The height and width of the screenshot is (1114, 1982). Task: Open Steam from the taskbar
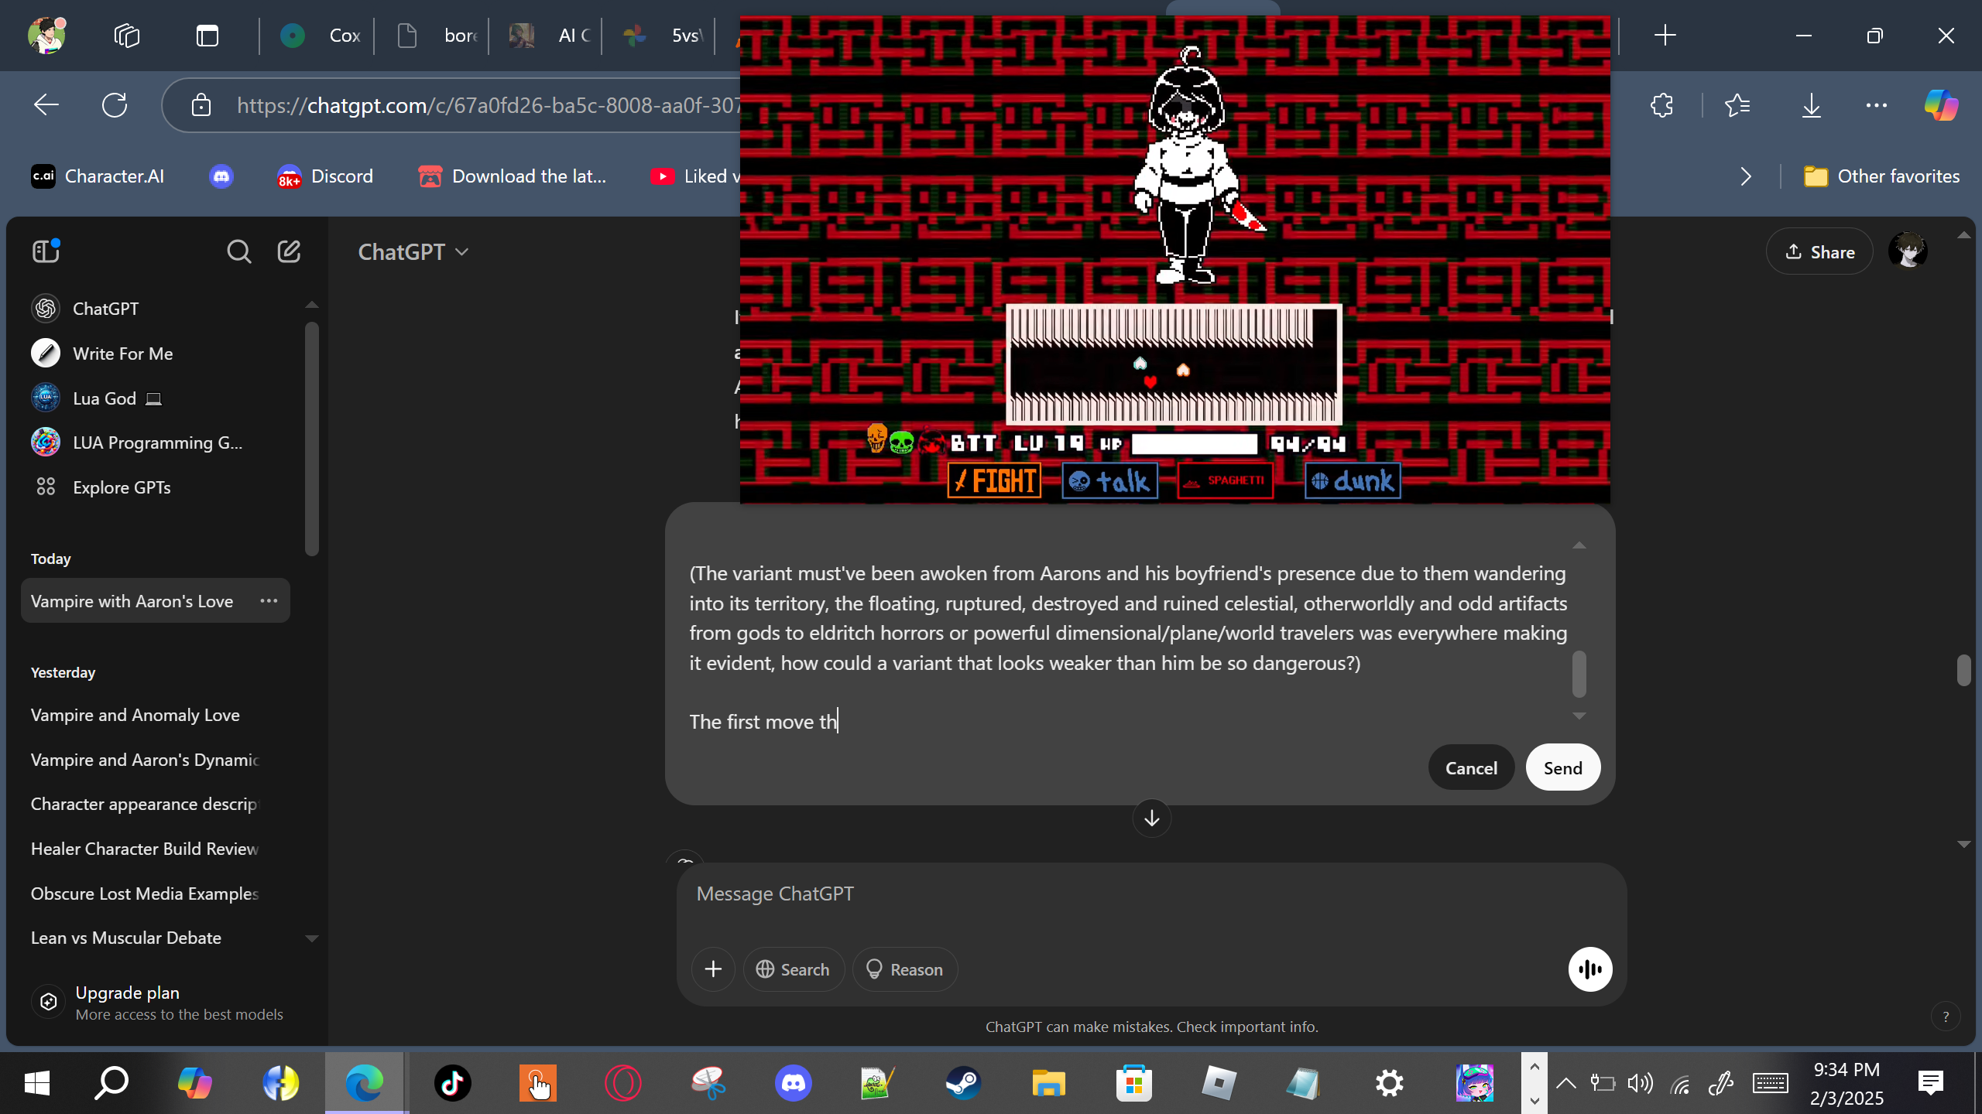[x=963, y=1083]
